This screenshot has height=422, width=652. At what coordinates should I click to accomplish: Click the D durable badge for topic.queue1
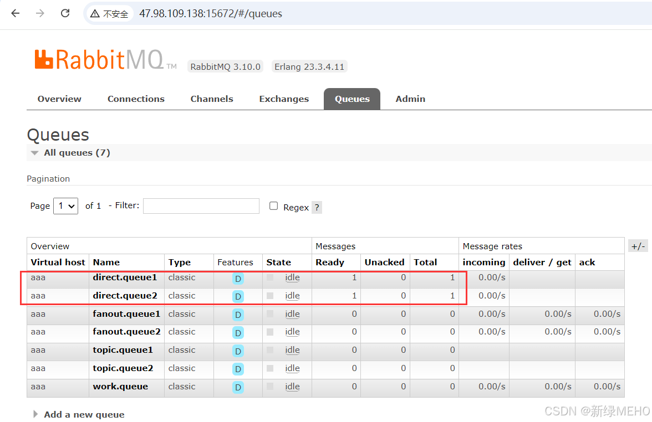(x=238, y=351)
